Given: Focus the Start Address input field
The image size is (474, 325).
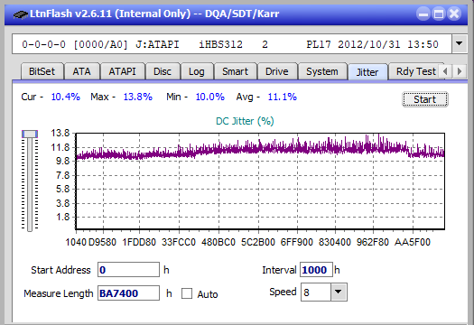Looking at the screenshot, I should (128, 270).
